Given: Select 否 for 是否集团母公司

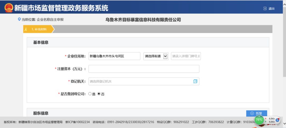Looking at the screenshot, I should pos(99,94).
